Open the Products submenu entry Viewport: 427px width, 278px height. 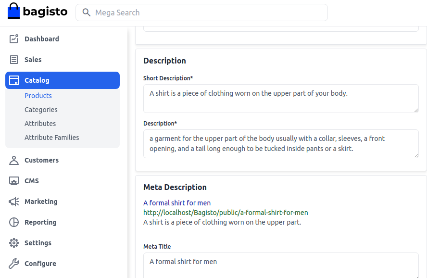click(38, 96)
